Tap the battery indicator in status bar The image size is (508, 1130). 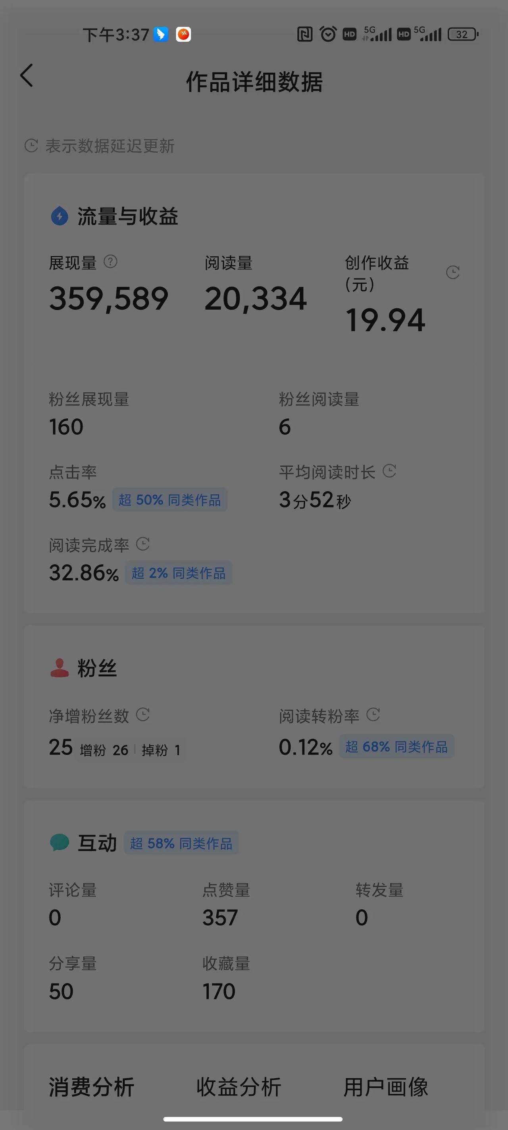point(463,34)
